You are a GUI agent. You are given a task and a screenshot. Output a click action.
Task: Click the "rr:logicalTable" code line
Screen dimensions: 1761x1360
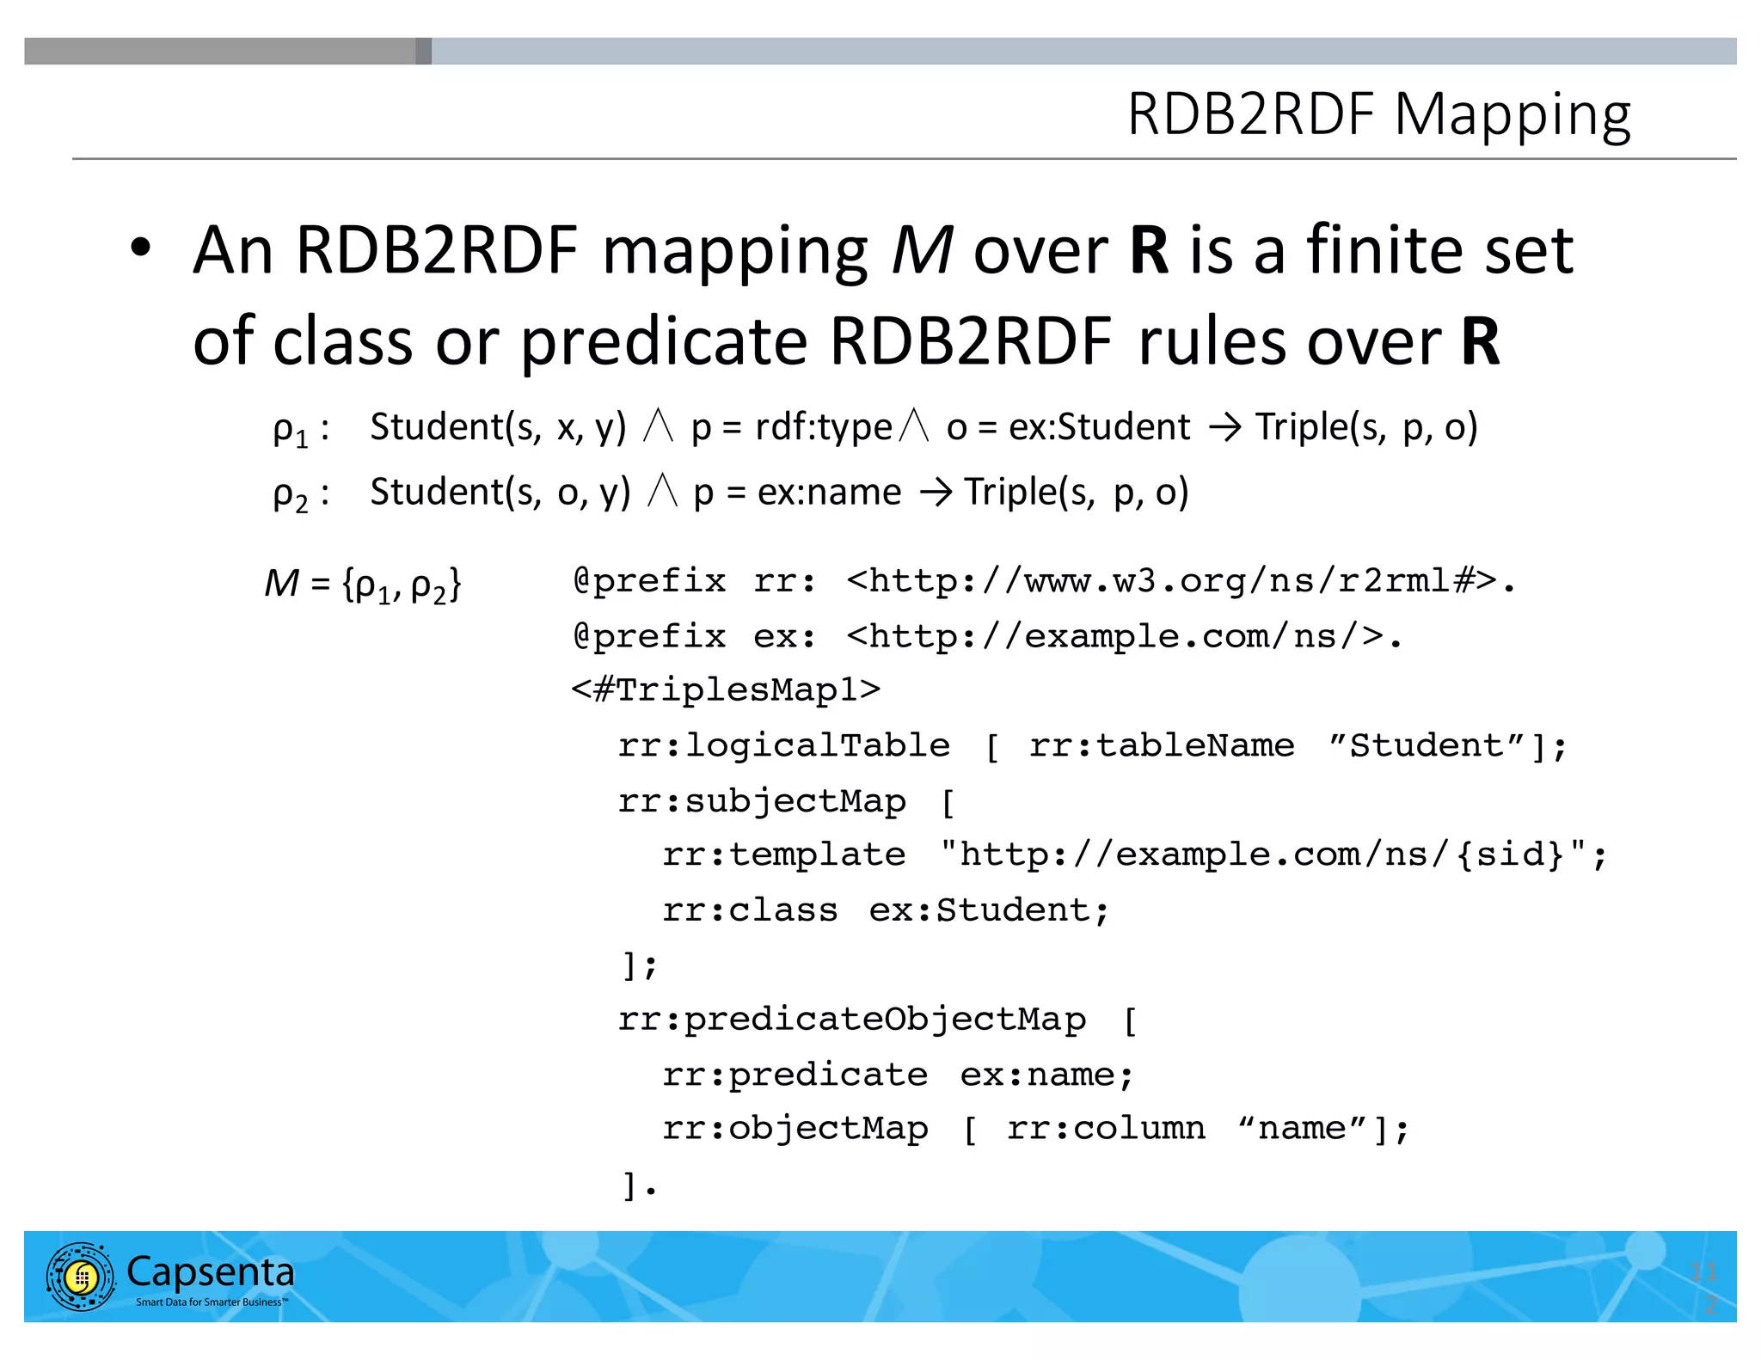(1093, 746)
